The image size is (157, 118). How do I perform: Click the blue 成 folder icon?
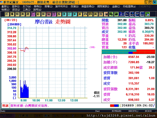pos(121,14)
